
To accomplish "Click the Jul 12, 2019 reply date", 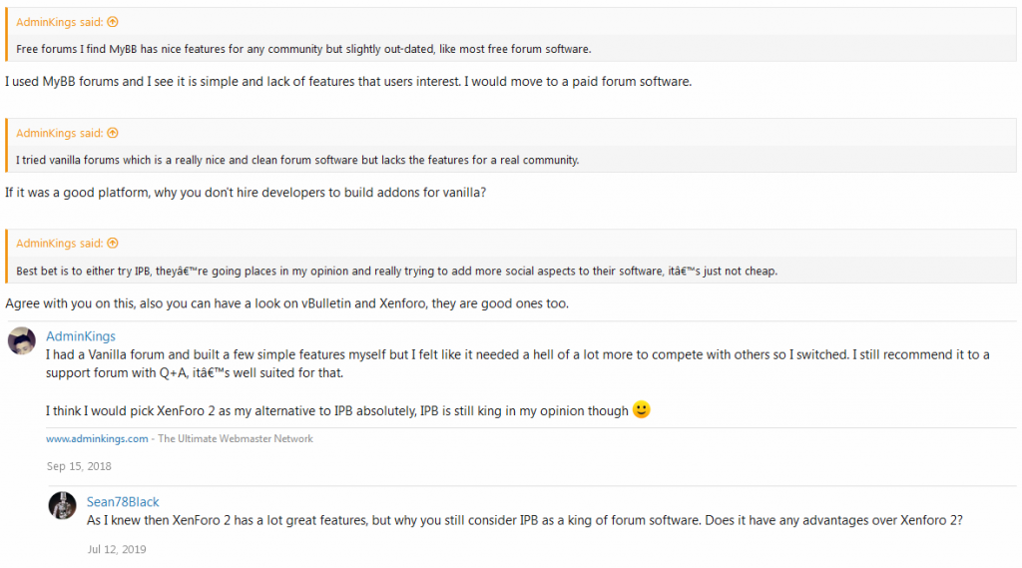I will tap(117, 549).
